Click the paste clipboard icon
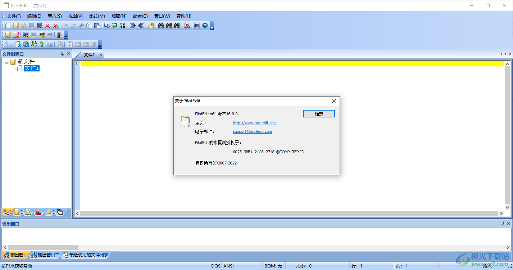The width and height of the screenshot is (513, 270). click(x=97, y=25)
